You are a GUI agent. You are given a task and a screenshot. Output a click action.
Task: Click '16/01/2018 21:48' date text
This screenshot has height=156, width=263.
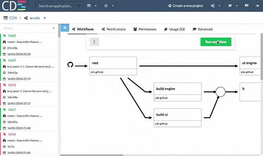[x=19, y=128]
